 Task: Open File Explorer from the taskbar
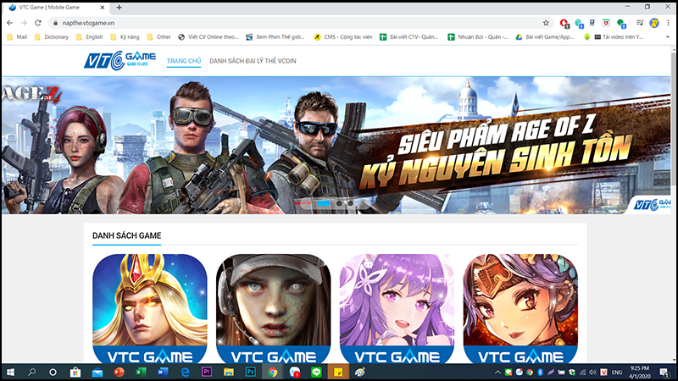click(229, 372)
